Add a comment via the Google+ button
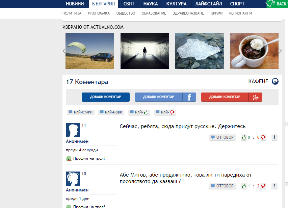The height and width of the screenshot is (208, 288). coord(231,97)
